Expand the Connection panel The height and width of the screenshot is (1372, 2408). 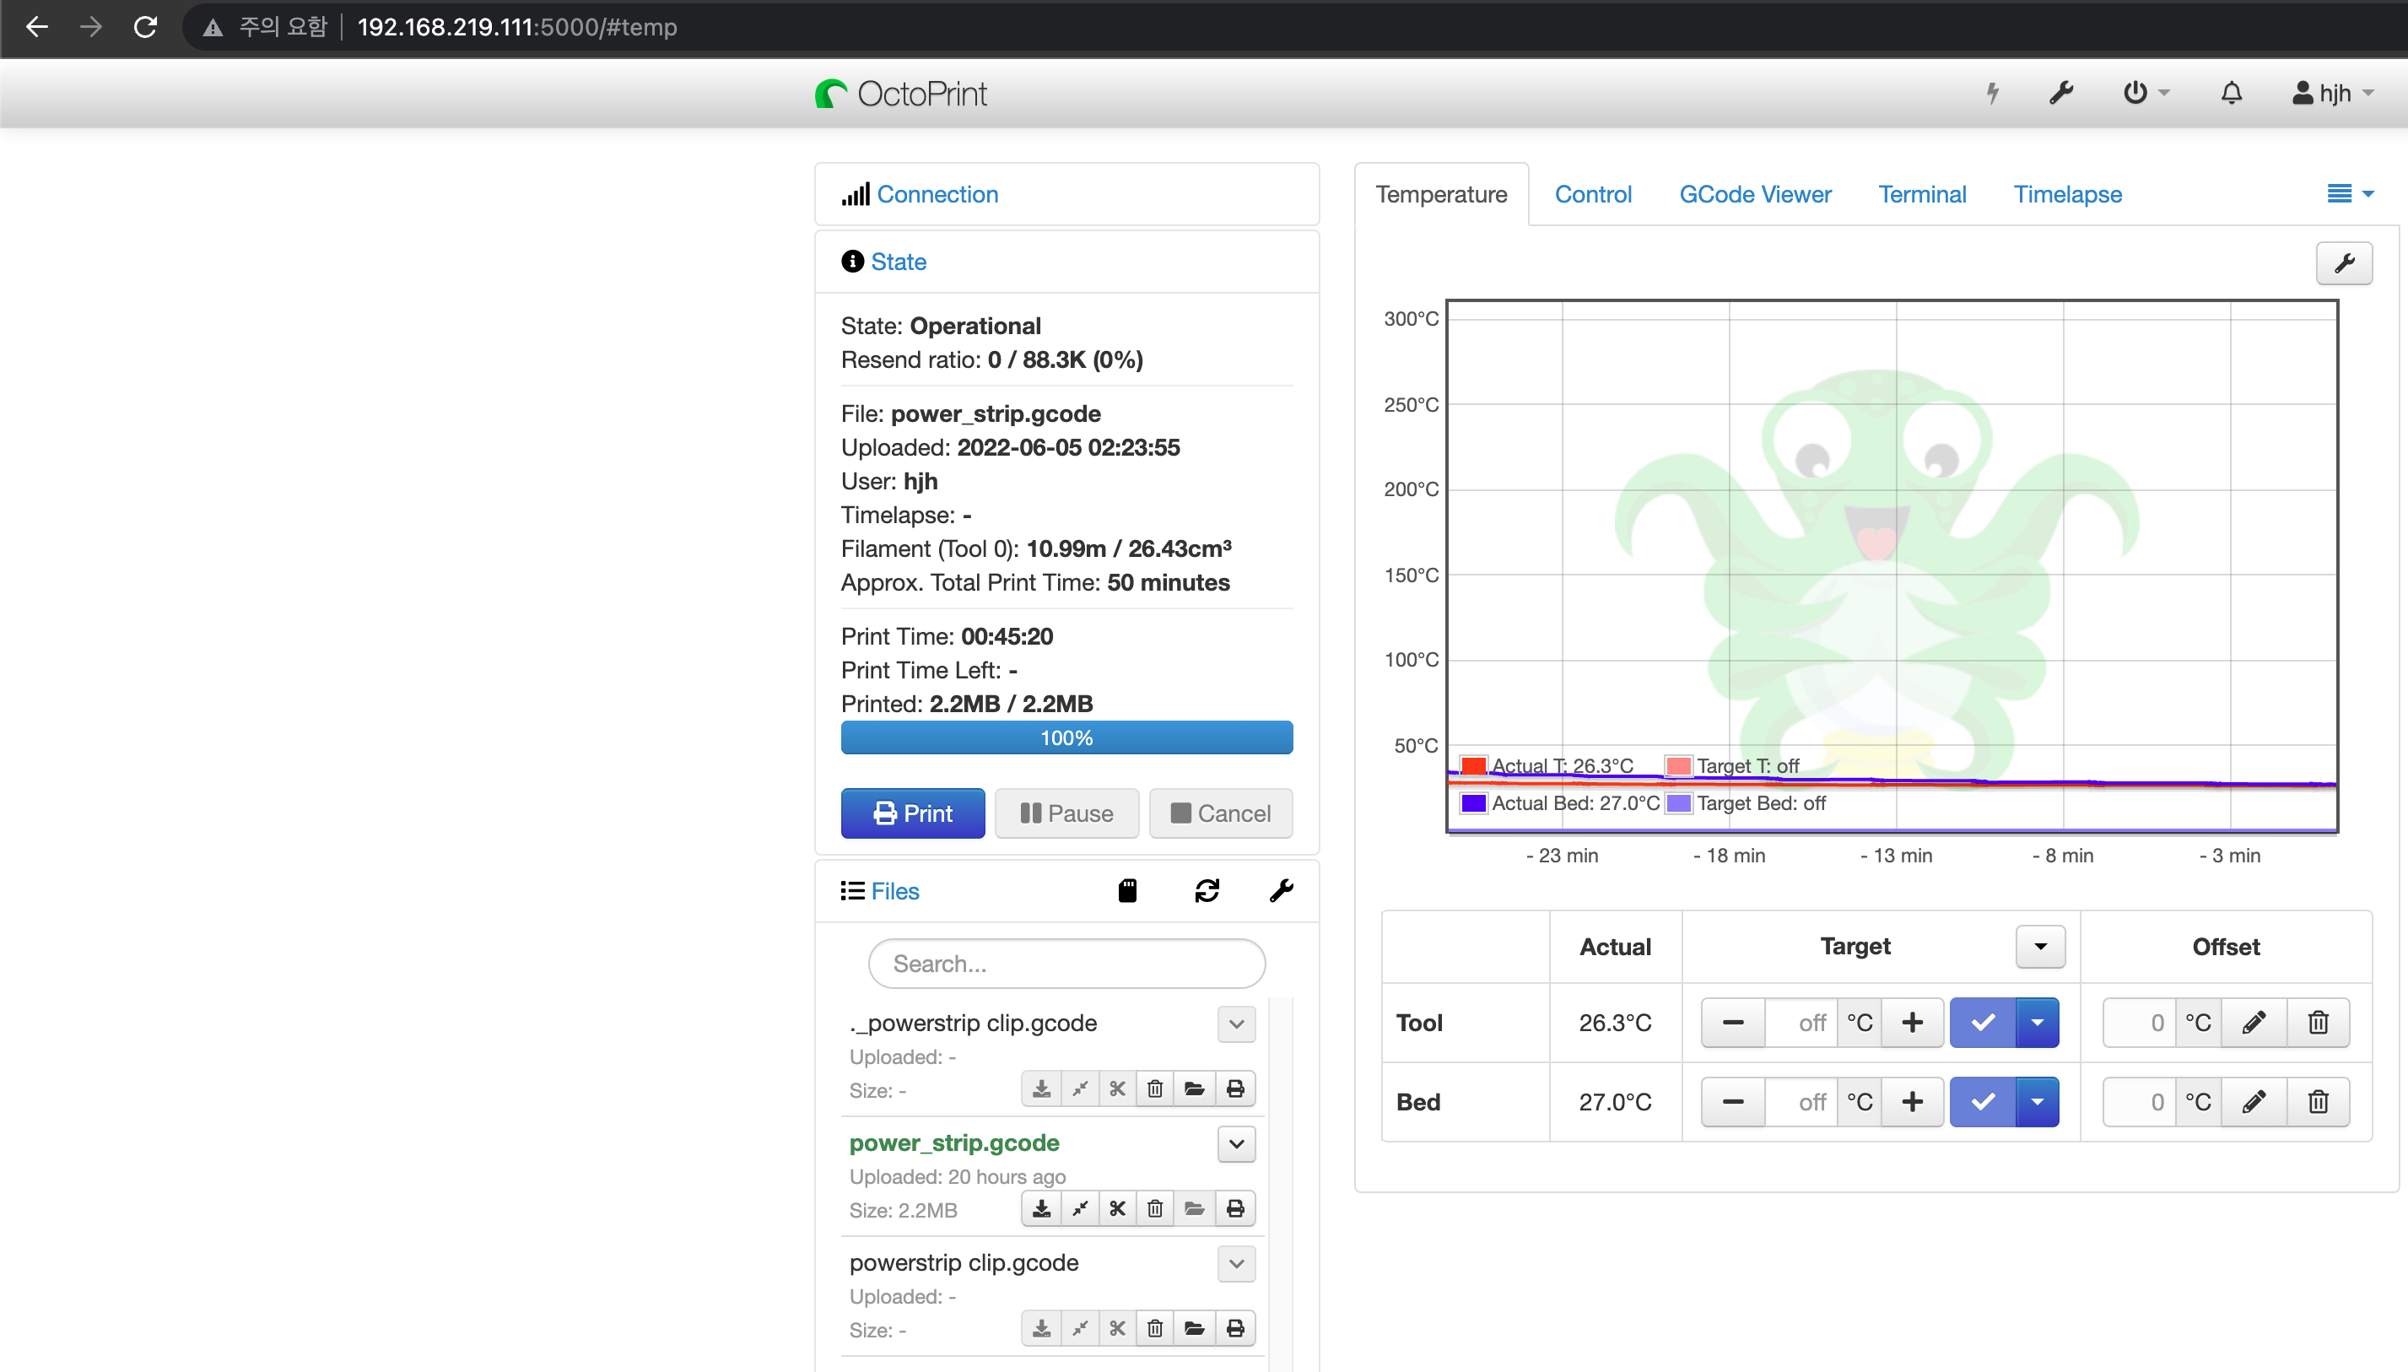point(937,194)
